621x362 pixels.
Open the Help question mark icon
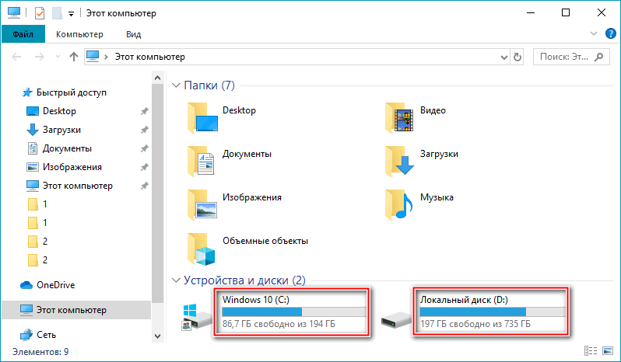click(611, 33)
